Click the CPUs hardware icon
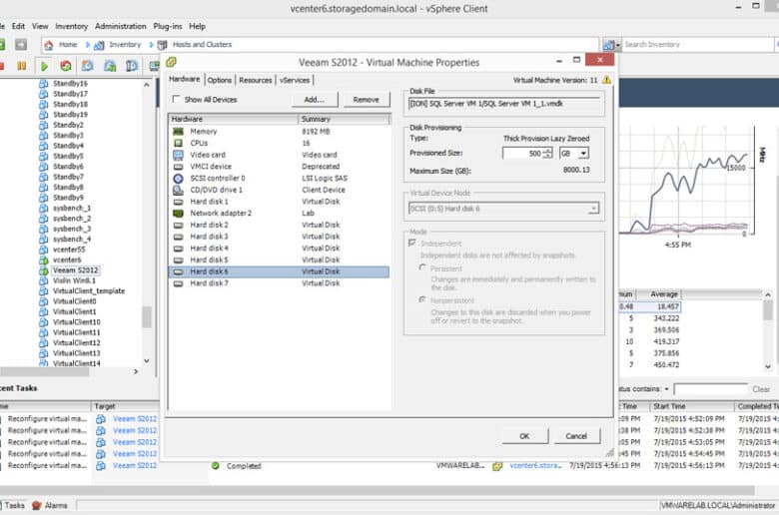 [178, 143]
